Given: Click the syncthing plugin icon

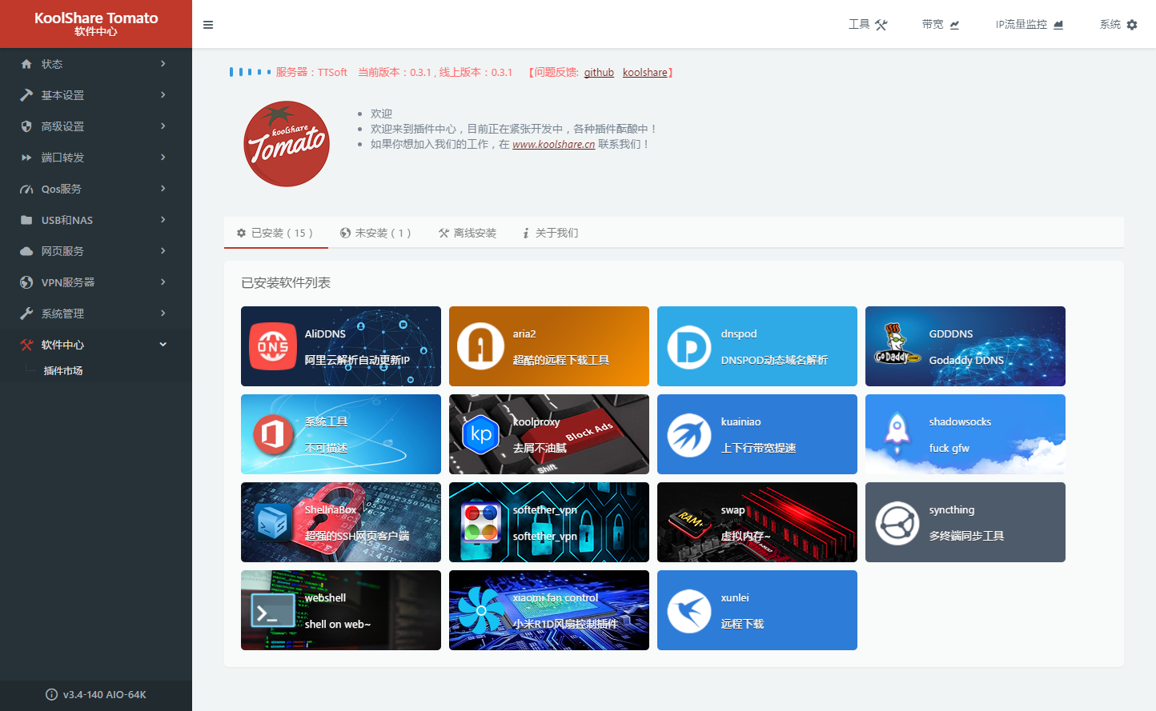Looking at the screenshot, I should [x=897, y=522].
